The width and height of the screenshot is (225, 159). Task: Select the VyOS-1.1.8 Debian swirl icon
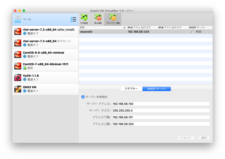[x=18, y=78]
